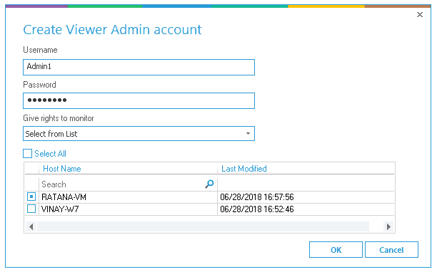Focus the Username field containing Admin1
The height and width of the screenshot is (272, 437).
(139, 67)
